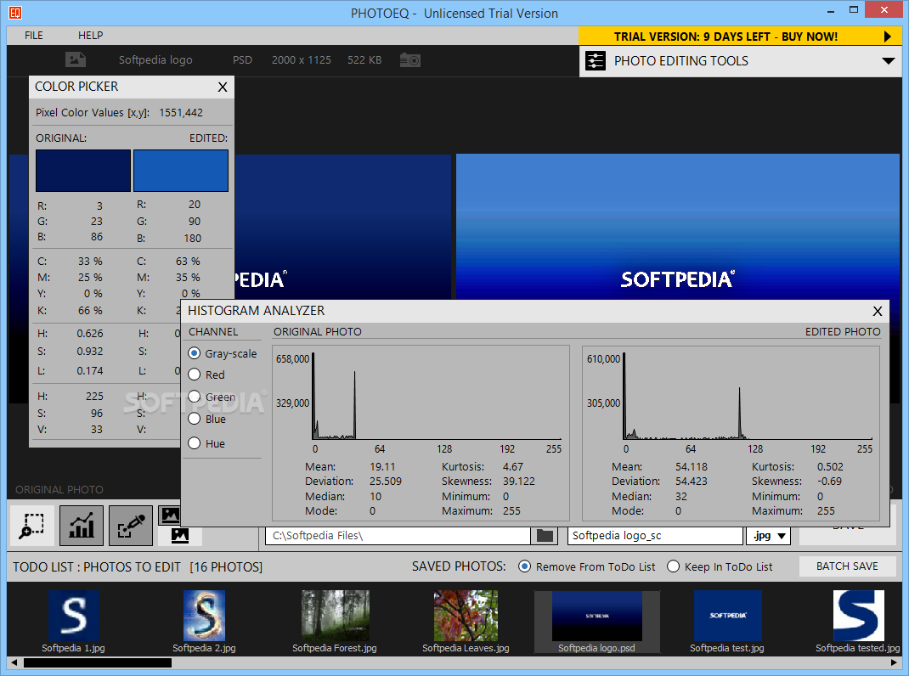
Task: Click the original Mean value 19.11
Action: pos(382,467)
